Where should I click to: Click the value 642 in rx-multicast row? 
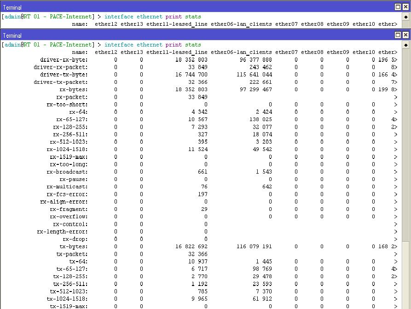tap(267, 187)
